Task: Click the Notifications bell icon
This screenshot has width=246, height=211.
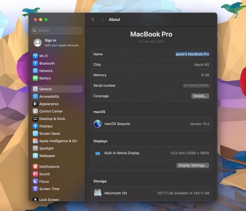Action: (35, 167)
